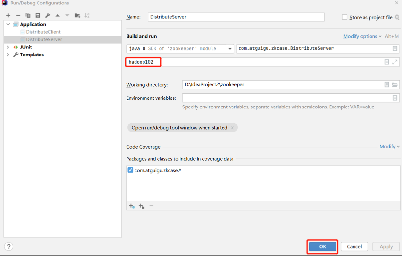Remove selected configuration with minus icon

pyautogui.click(x=18, y=15)
